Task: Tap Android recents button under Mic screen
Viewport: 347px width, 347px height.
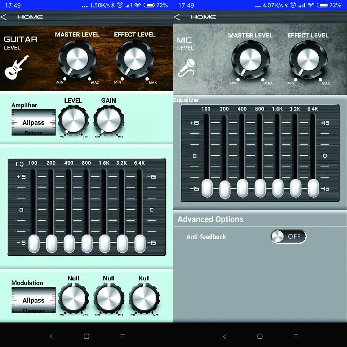Action: 296,336
